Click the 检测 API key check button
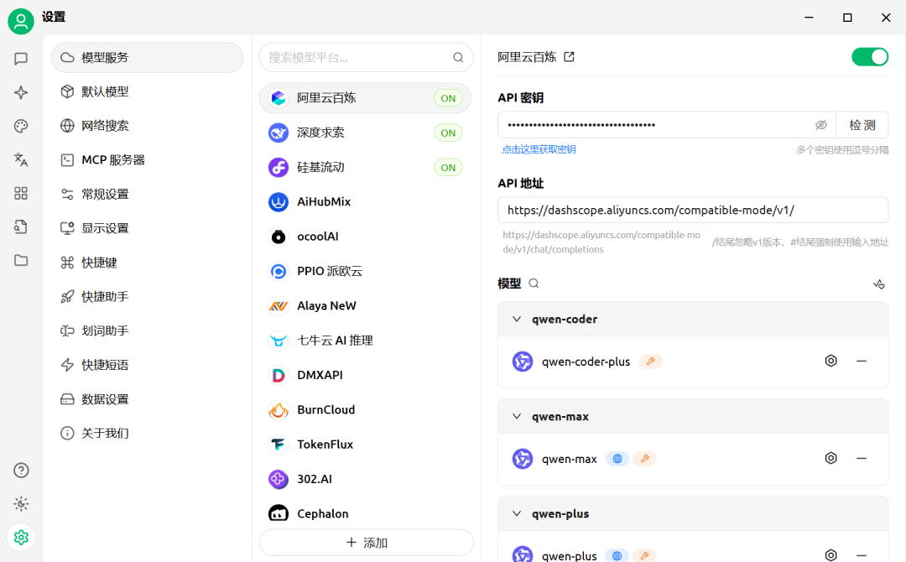Image resolution: width=906 pixels, height=562 pixels. point(862,125)
